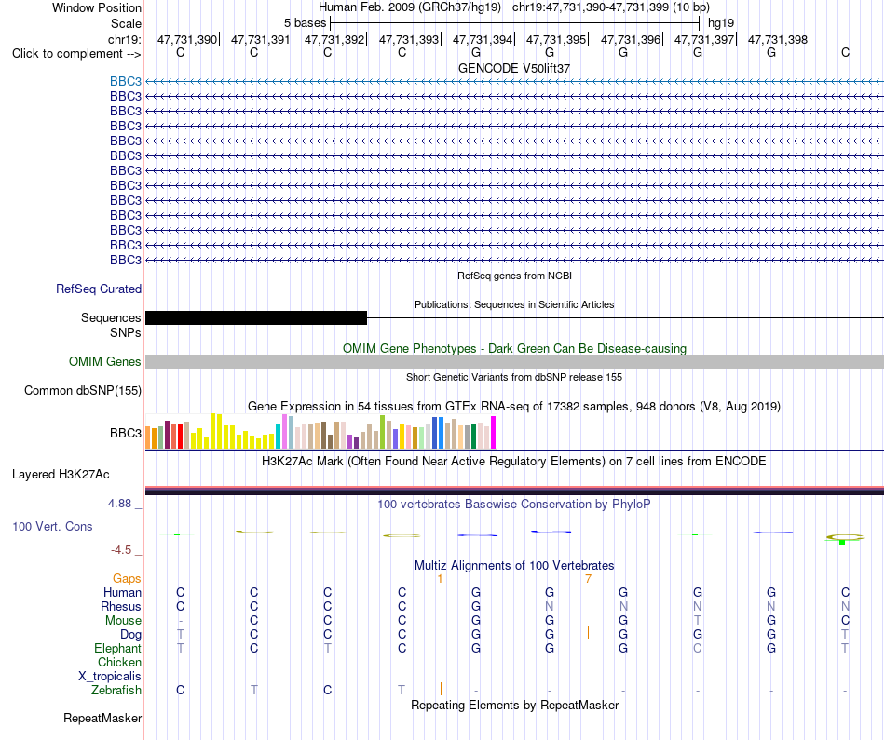Viewport: 885px width, 740px height.
Task: Click the gray OMIM Genes bar
Action: 514,361
